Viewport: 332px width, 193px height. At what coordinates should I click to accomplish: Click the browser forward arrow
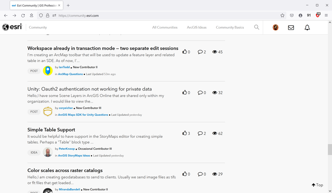pyautogui.click(x=14, y=16)
